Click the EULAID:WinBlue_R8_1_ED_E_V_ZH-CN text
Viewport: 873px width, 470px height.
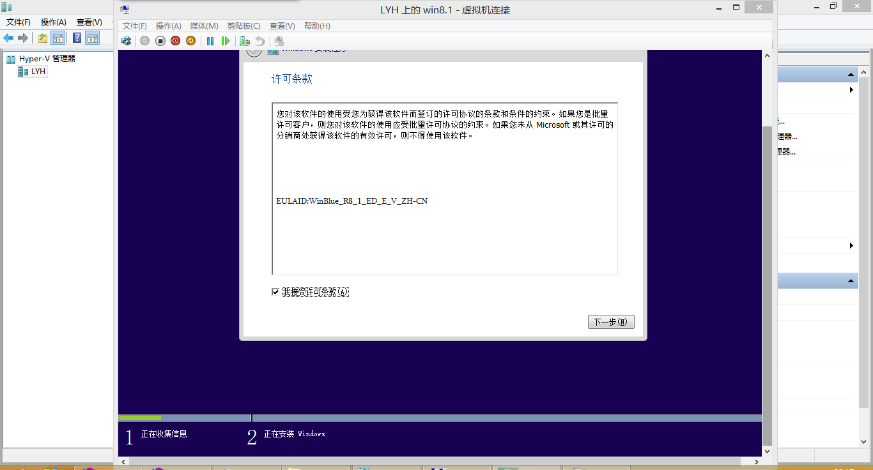[x=352, y=201]
